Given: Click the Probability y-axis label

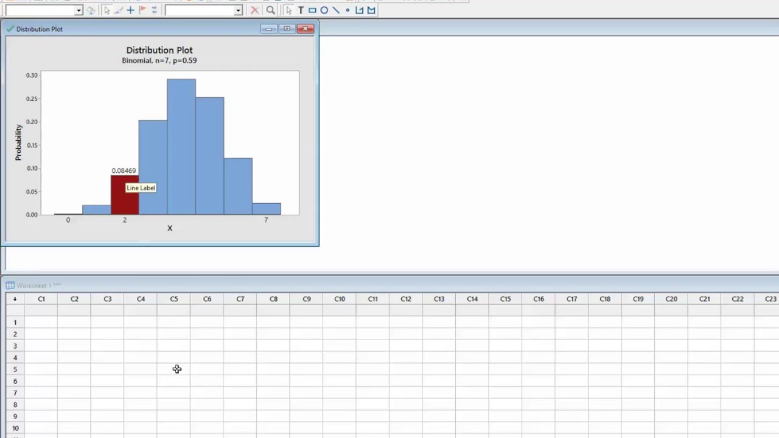Looking at the screenshot, I should tap(18, 142).
